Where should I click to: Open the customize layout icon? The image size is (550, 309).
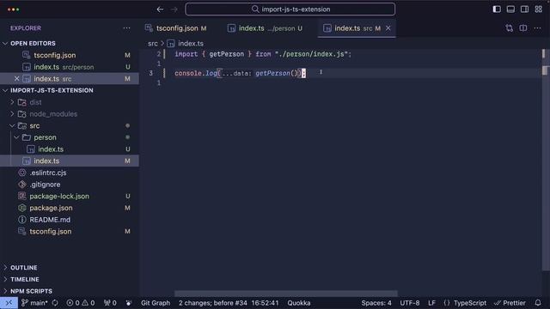click(539, 9)
